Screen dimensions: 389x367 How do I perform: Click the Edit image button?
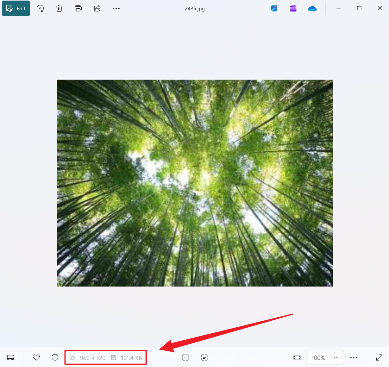16,8
